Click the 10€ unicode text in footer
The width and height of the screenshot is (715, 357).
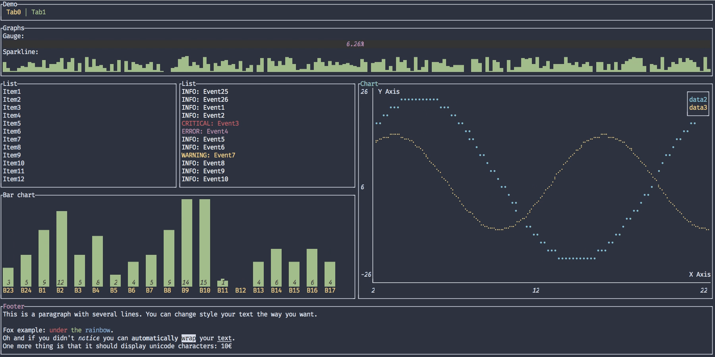226,346
